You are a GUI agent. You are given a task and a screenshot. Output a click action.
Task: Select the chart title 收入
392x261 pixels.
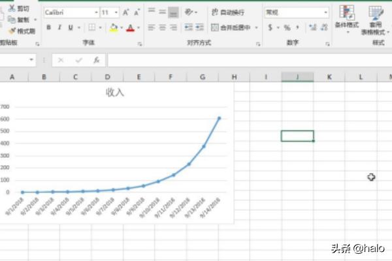115,93
